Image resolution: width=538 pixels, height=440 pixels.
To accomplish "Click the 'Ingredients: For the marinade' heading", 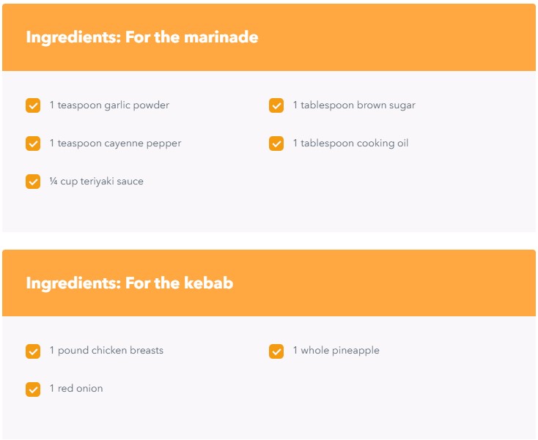I will coord(142,37).
